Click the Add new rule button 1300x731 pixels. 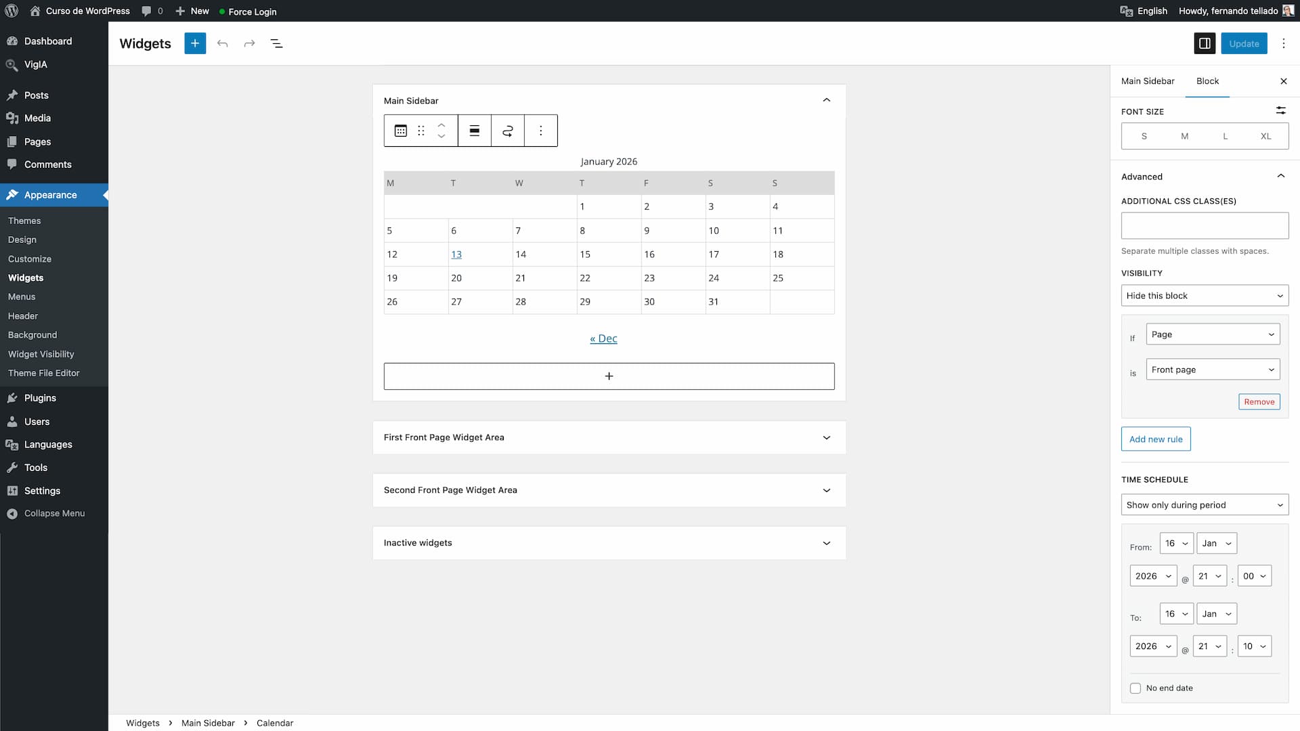click(1156, 439)
